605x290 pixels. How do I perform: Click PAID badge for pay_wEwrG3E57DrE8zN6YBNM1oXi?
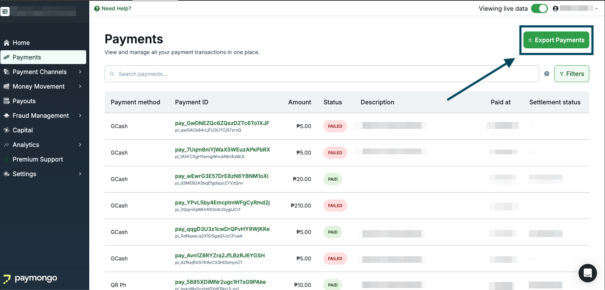(333, 179)
